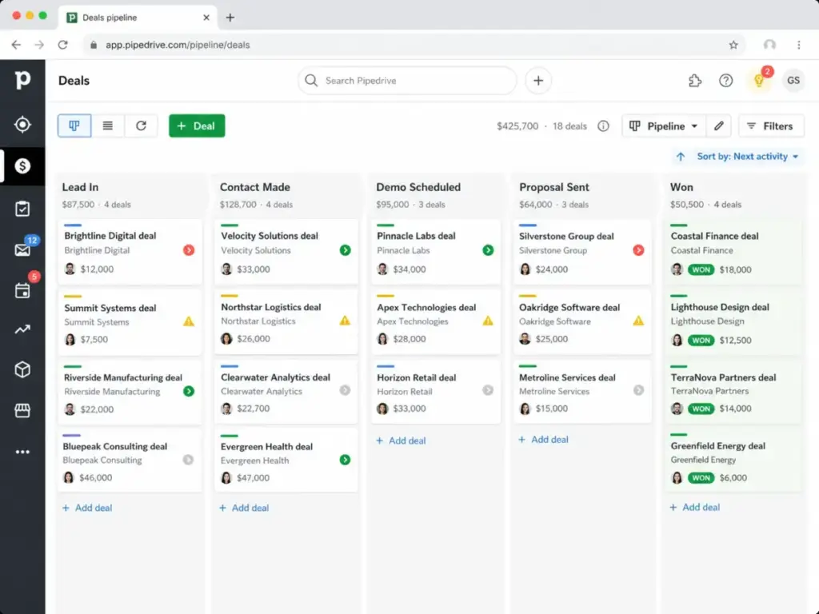
Task: Click the Search Pipedrive field
Action: 407,81
